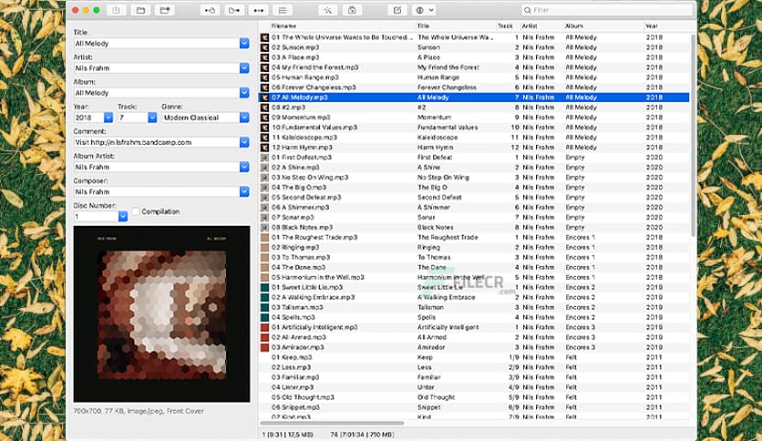Image resolution: width=762 pixels, height=441 pixels.
Task: Click the cover info text 700x700, 77 KB
Action: click(139, 411)
